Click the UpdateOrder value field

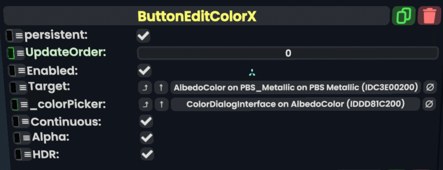coord(288,53)
